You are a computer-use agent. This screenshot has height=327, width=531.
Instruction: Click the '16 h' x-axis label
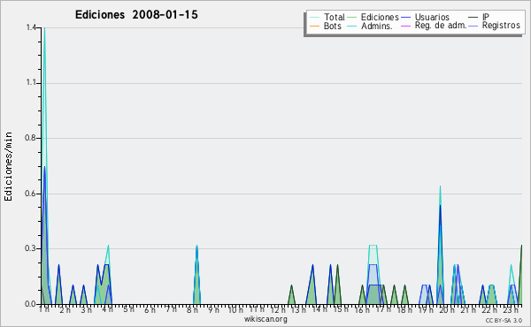pyautogui.click(x=362, y=309)
